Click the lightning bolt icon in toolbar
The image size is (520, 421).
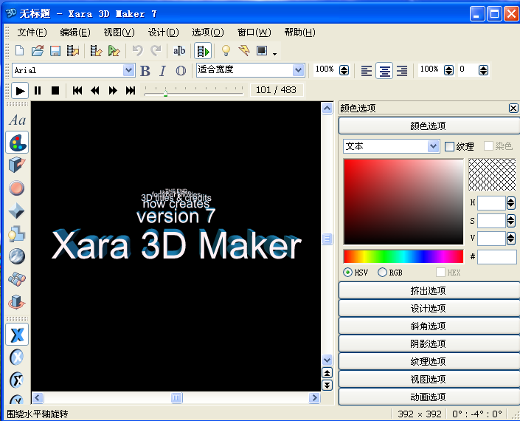pyautogui.click(x=244, y=51)
